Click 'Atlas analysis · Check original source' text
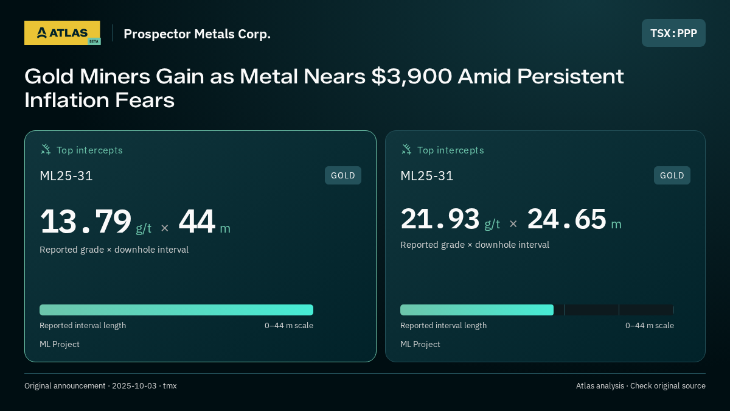 click(641, 385)
